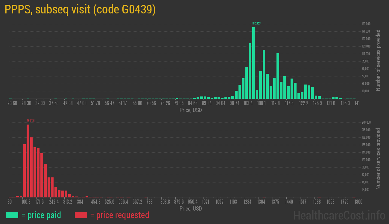Click the 'Price, USD' axis label on bottom chart
The height and width of the screenshot is (224, 389).
191,208
